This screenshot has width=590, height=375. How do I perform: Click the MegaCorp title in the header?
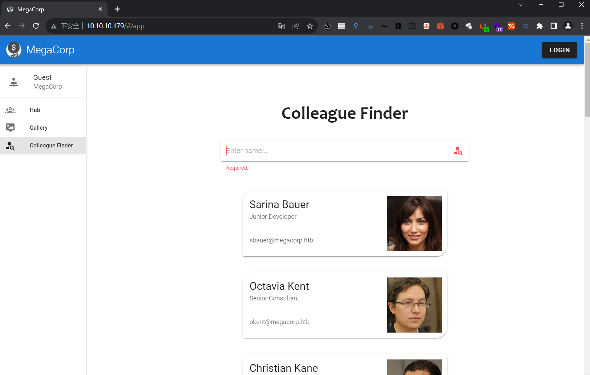coord(50,50)
